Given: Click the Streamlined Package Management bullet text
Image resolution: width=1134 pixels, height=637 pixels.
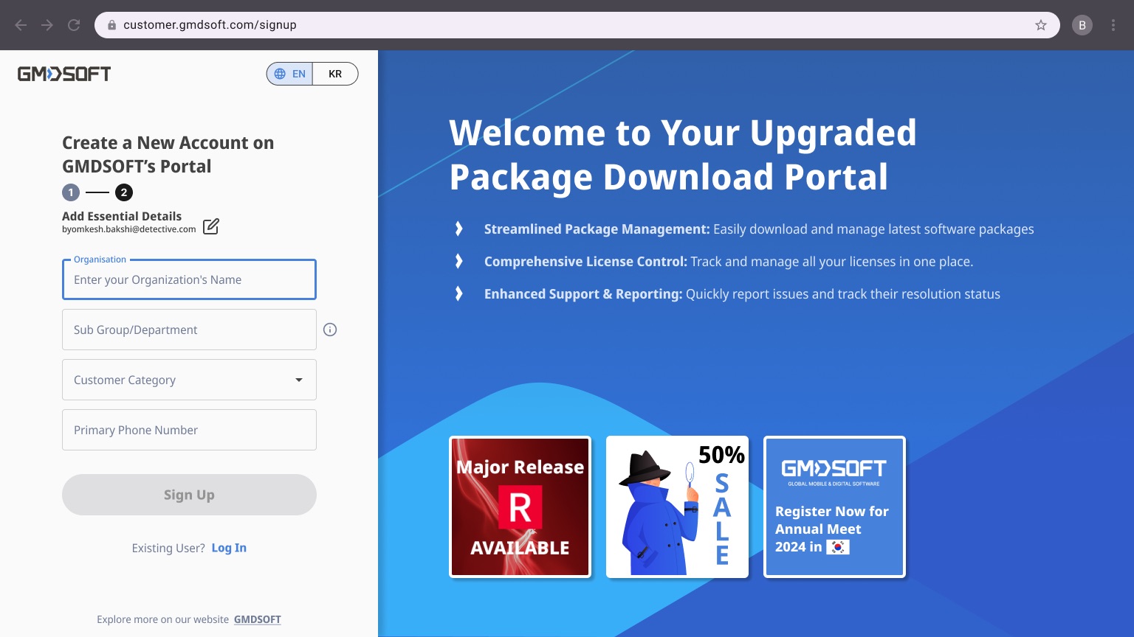Looking at the screenshot, I should click(759, 229).
